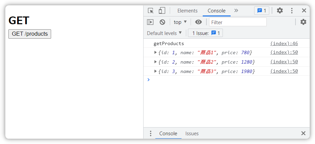Click the getProducts log message
Viewport: 315px width, 144px height.
(169, 44)
